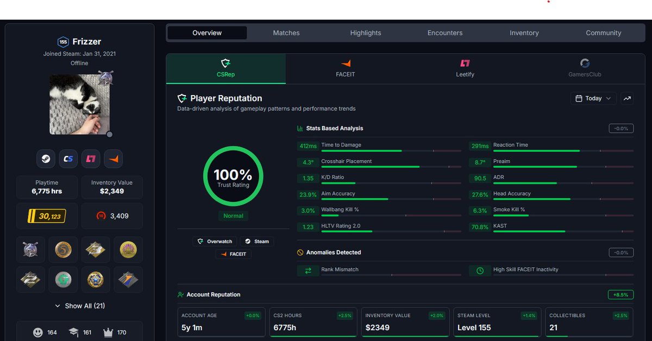Click the green Normal status badge

234,216
